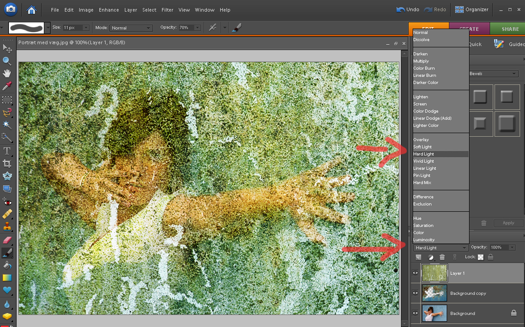This screenshot has width=525, height=327.
Task: Click the delete layer trash icon
Action: pyautogui.click(x=442, y=257)
